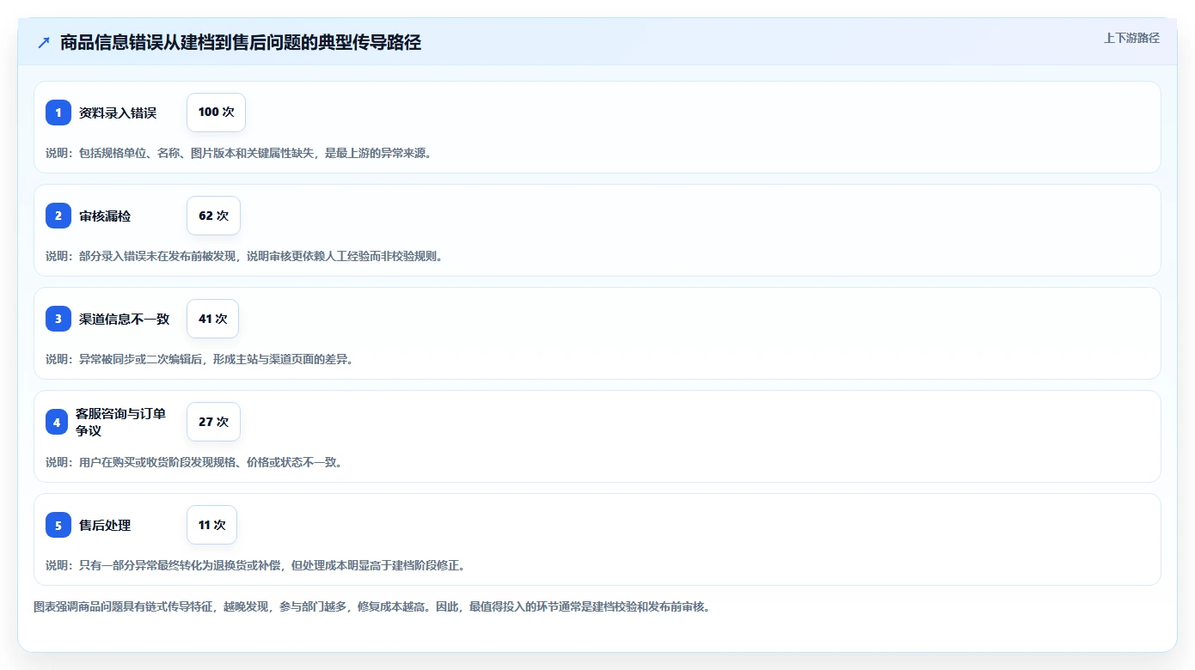
Task: Click the 62 次 value pill
Action: click(213, 216)
